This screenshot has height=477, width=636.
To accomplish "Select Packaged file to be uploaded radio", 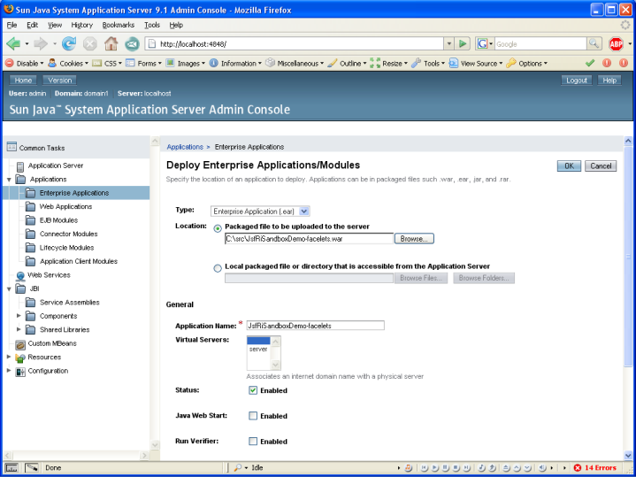I will [x=218, y=228].
